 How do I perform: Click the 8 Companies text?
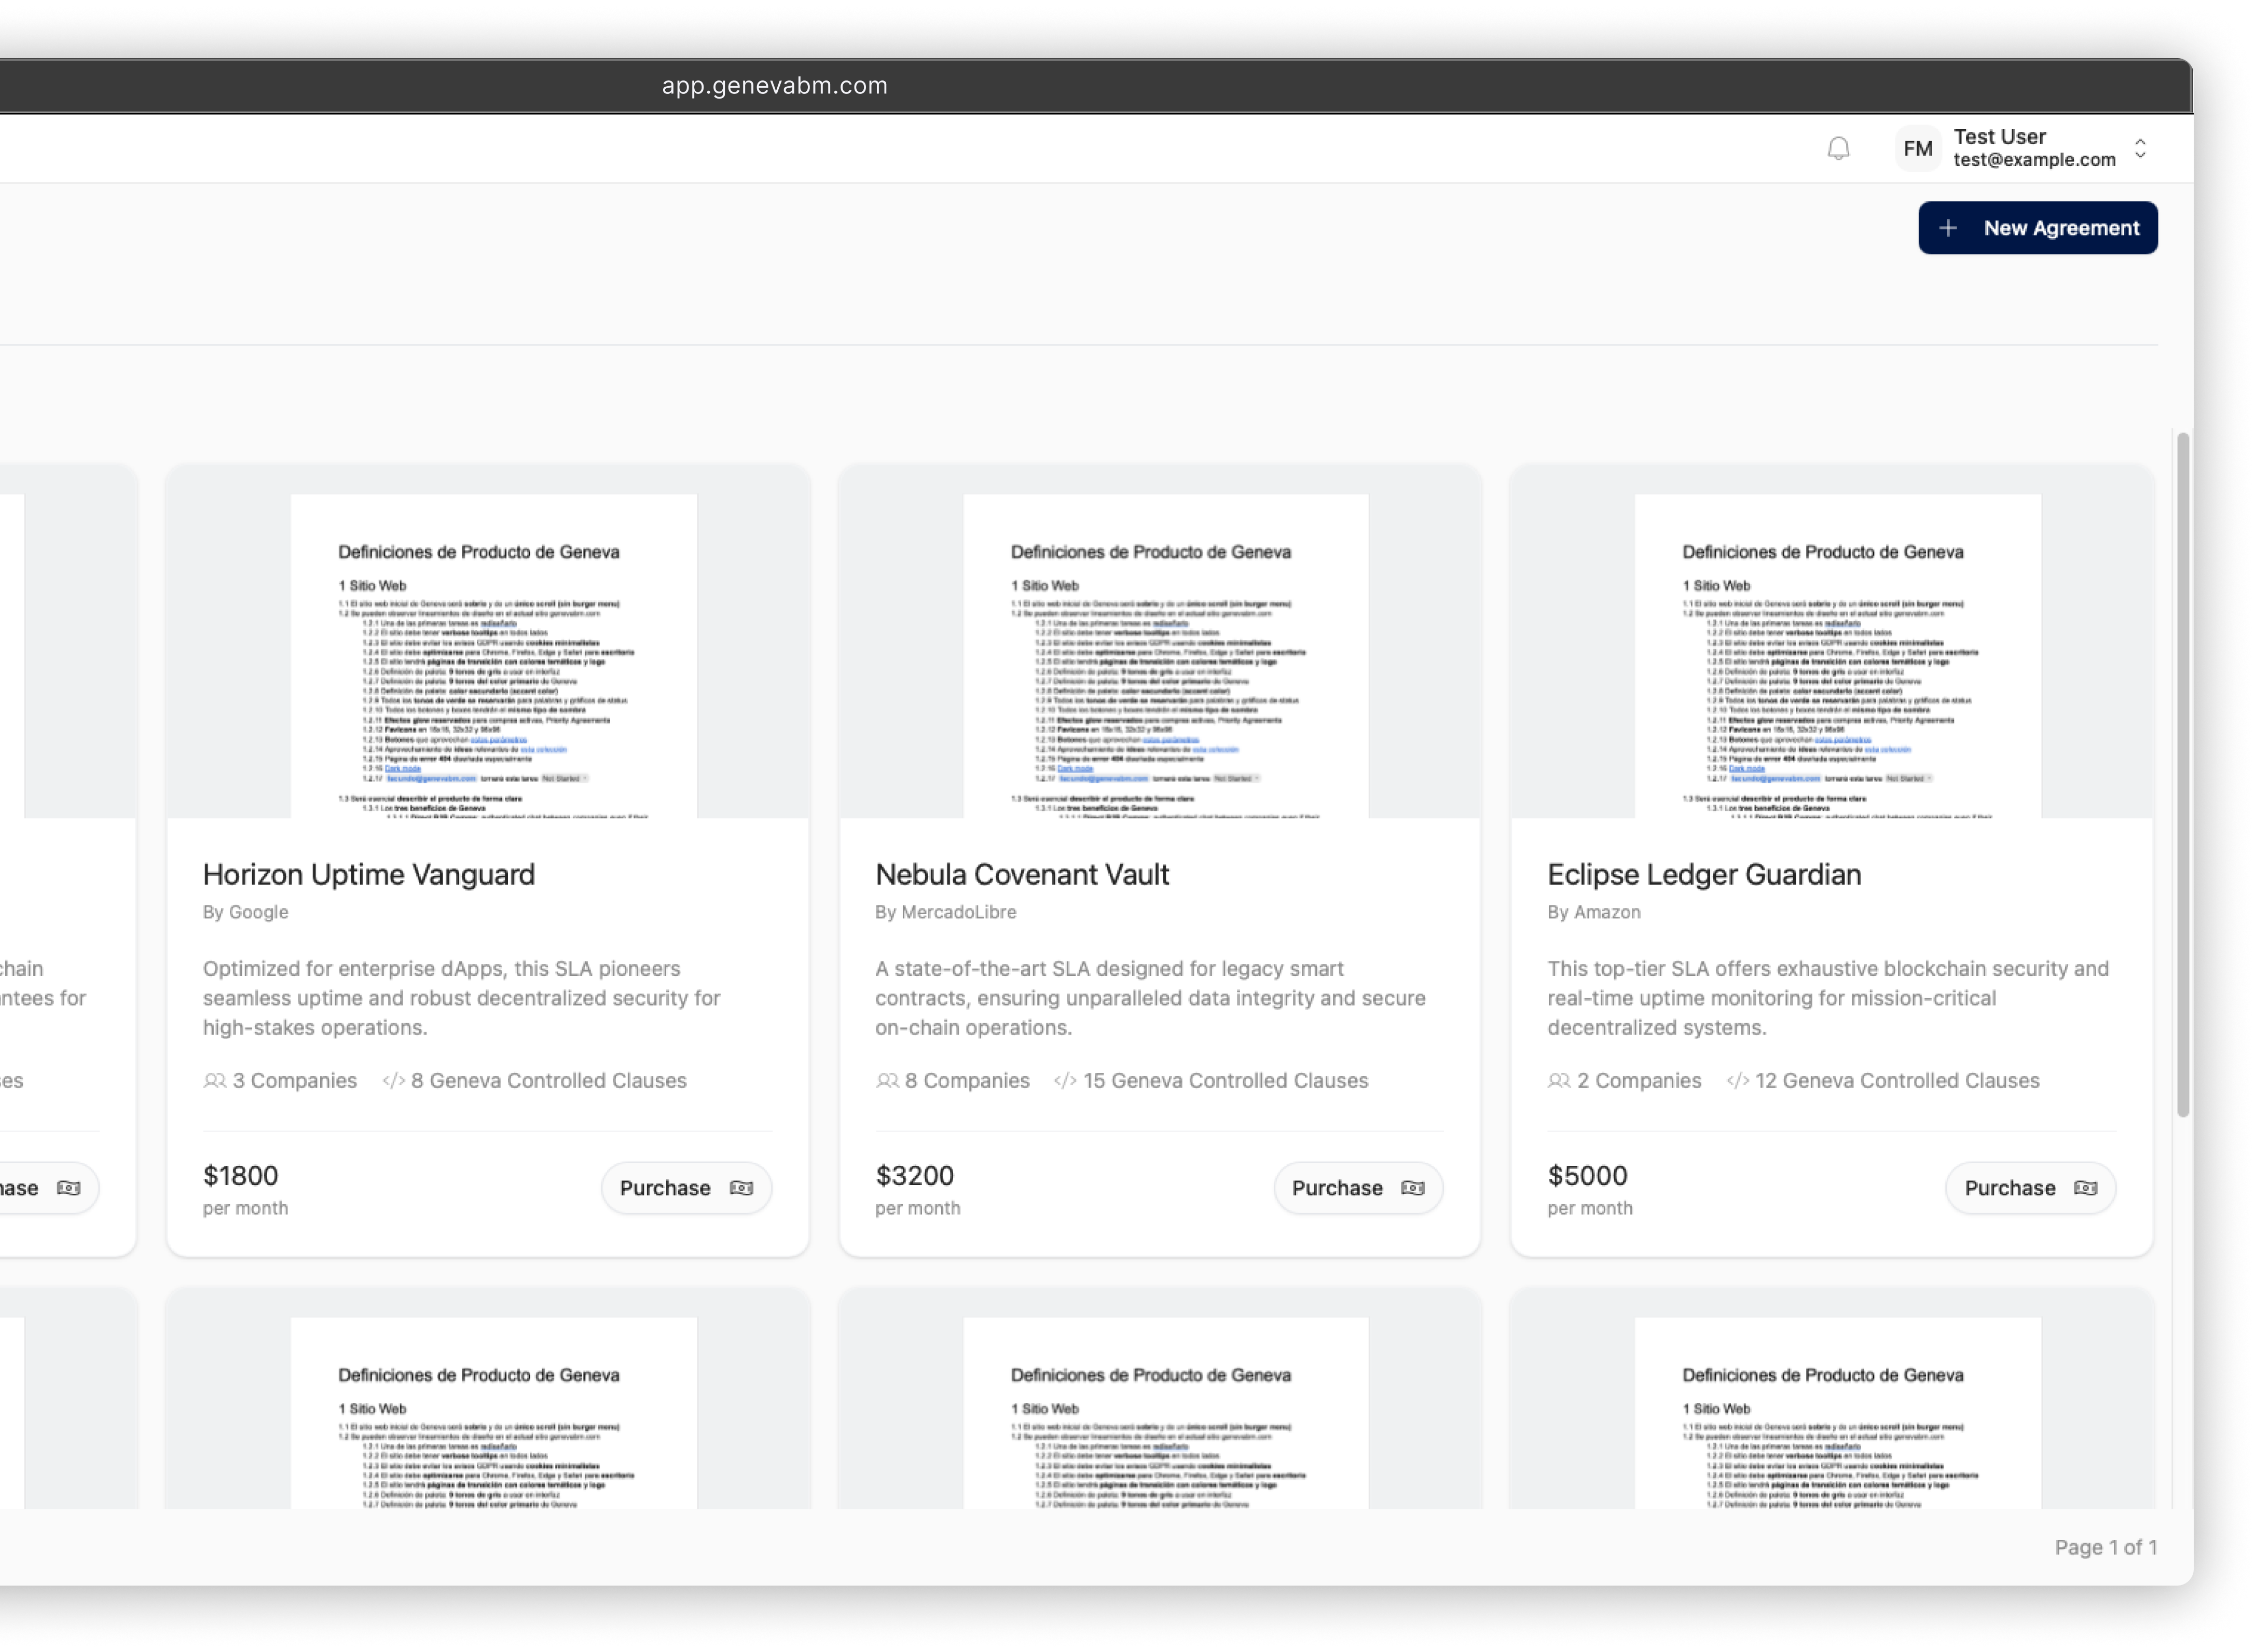click(x=967, y=1081)
